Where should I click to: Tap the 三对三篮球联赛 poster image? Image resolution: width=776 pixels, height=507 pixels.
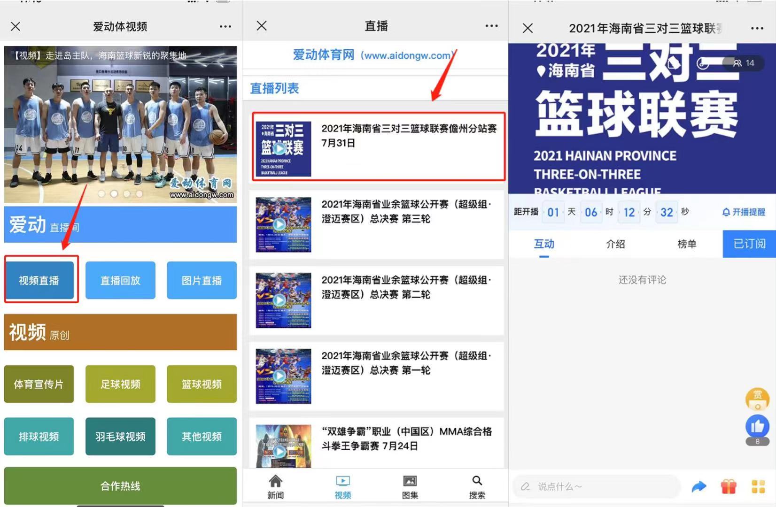642,118
